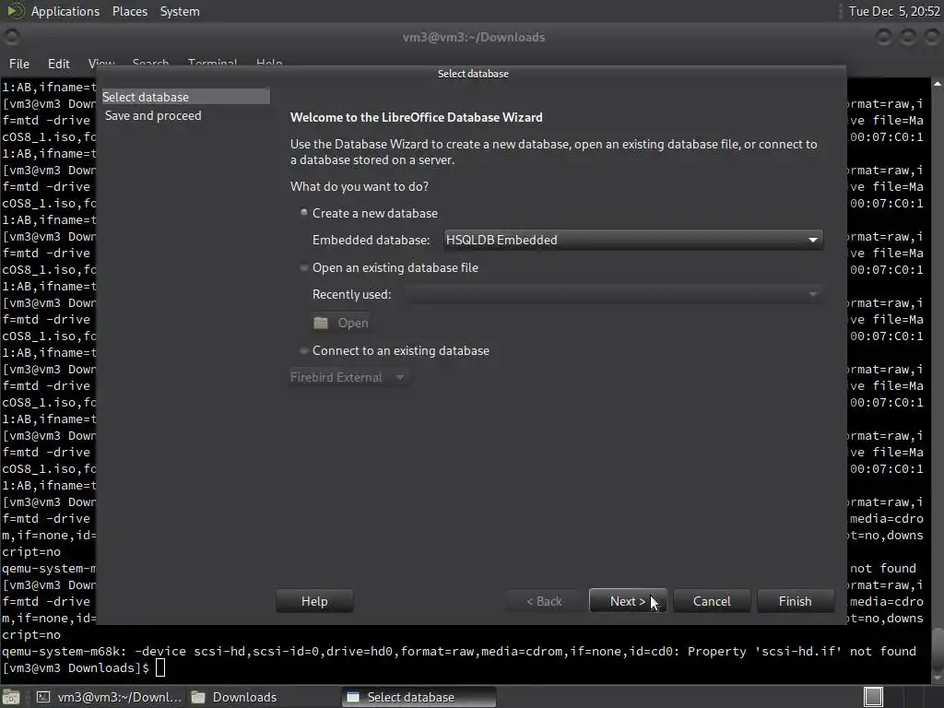Click the Cancel button in wizard
The height and width of the screenshot is (708, 944).
coord(712,601)
